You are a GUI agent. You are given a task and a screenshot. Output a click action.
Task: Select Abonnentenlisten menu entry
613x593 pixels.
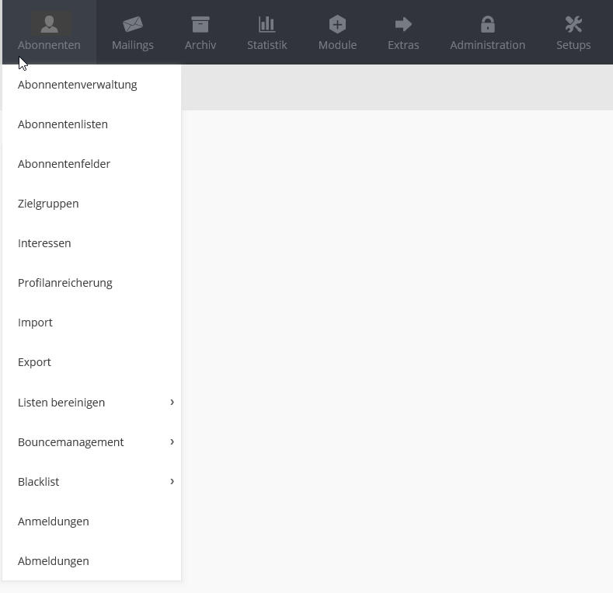coord(63,124)
